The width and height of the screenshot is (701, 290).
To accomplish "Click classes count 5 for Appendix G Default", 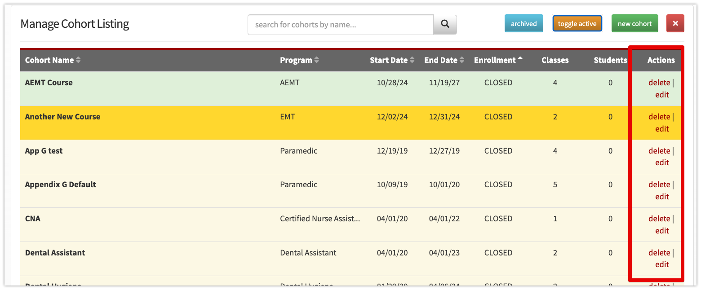I will tap(555, 185).
